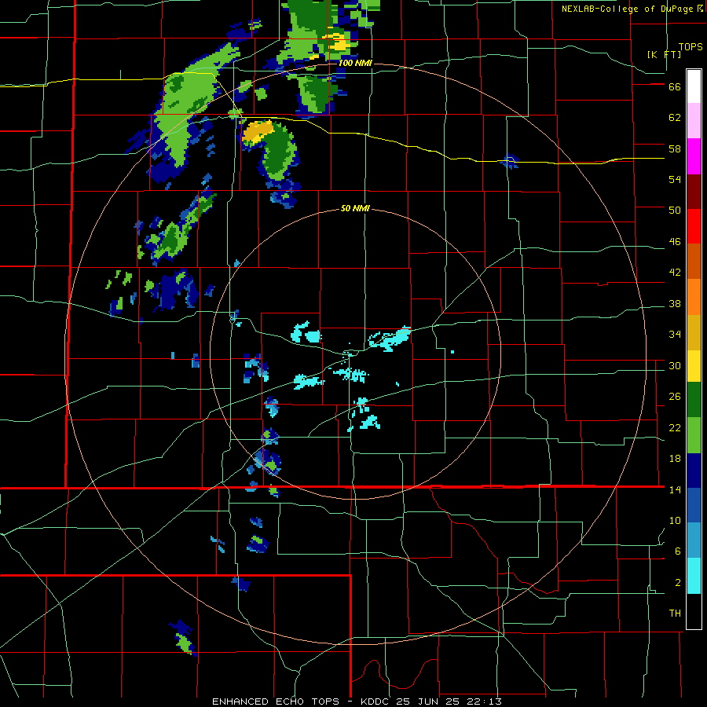Screen dimensions: 707x707
Task: Click the 58 value on tops scale
Action: tap(675, 148)
